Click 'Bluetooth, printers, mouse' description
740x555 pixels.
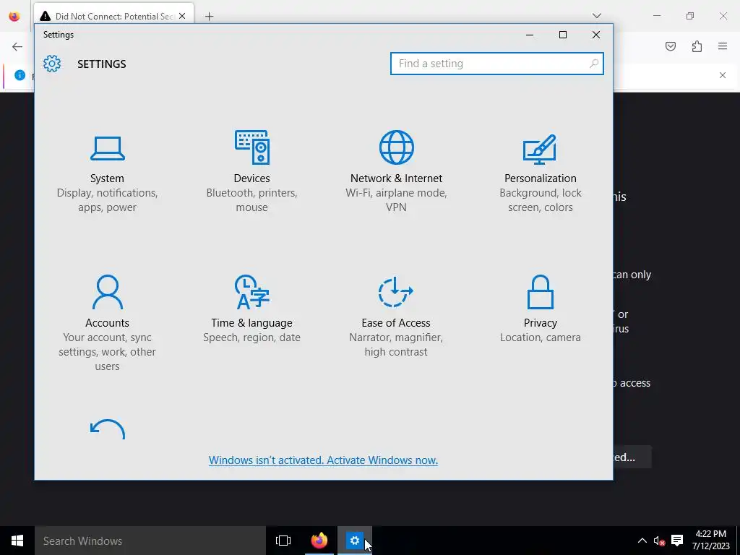(x=252, y=200)
